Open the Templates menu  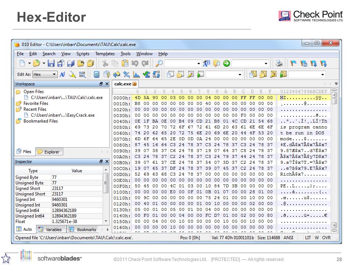(105, 54)
